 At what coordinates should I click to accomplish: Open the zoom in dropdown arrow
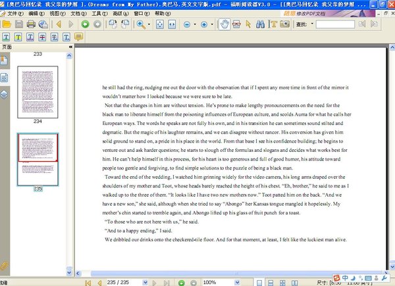coord(212,24)
